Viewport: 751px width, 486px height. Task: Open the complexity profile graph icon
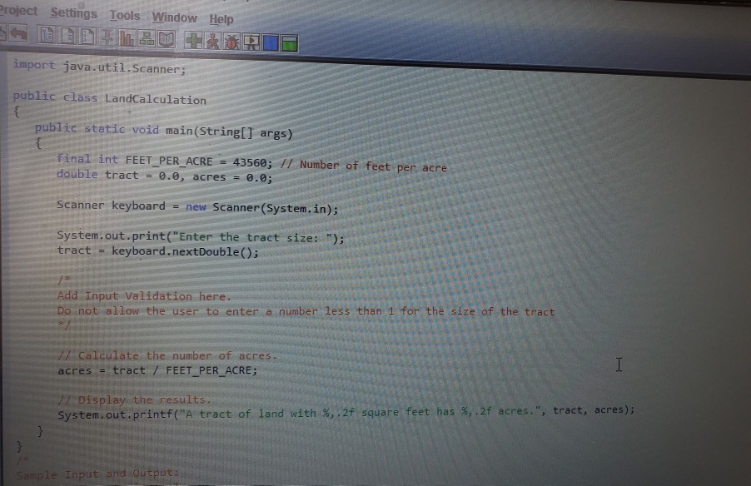(x=127, y=41)
